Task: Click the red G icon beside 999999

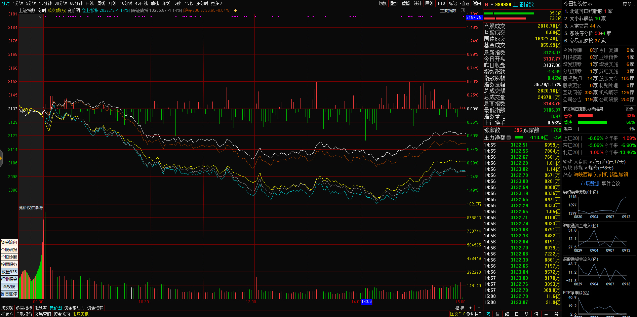Action: [486, 5]
